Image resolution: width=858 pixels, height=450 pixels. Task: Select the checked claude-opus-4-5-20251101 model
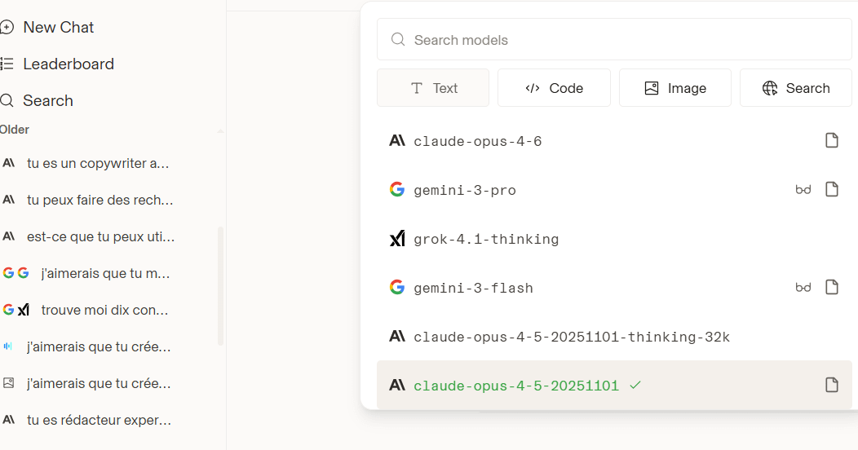614,385
